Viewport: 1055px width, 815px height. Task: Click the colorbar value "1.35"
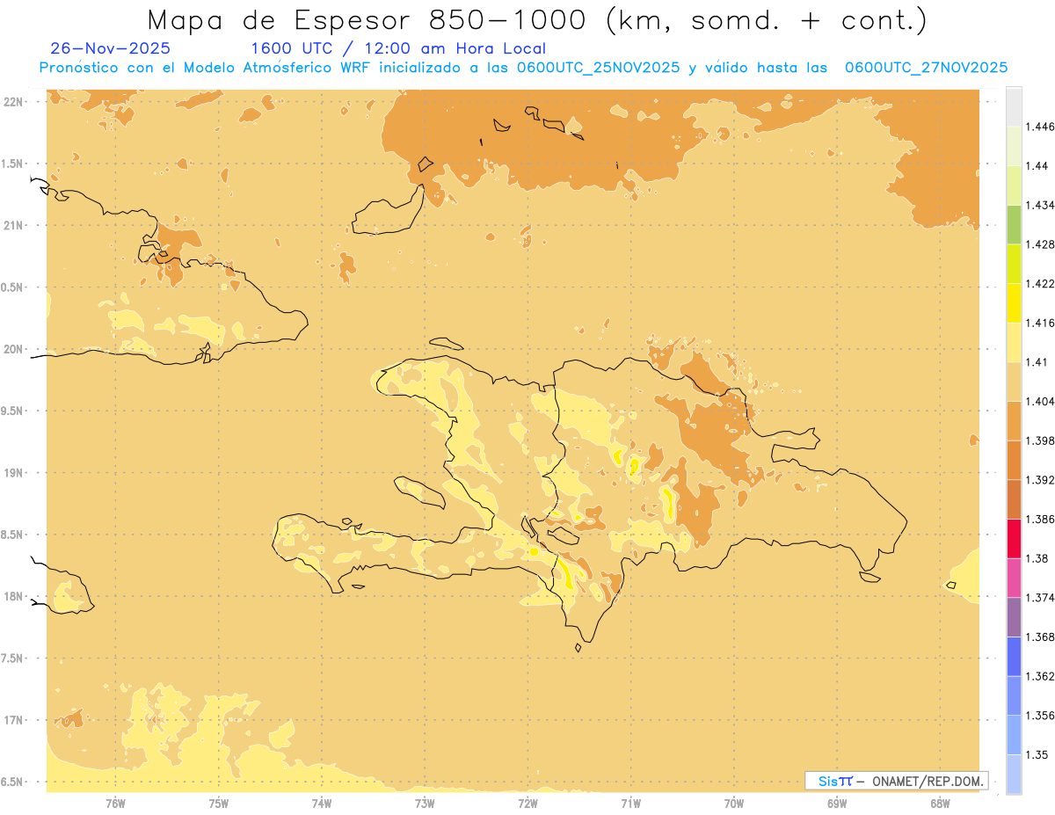pyautogui.click(x=1037, y=755)
